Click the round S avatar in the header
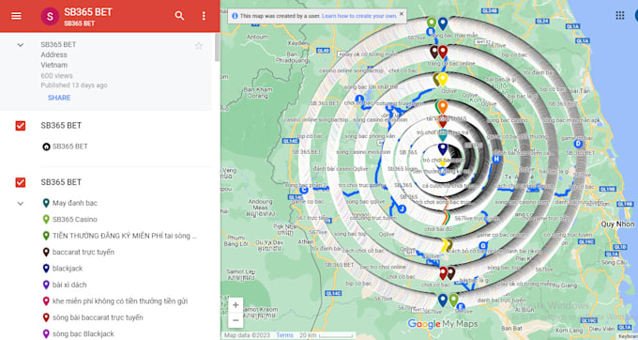The height and width of the screenshot is (340, 638). [50, 16]
